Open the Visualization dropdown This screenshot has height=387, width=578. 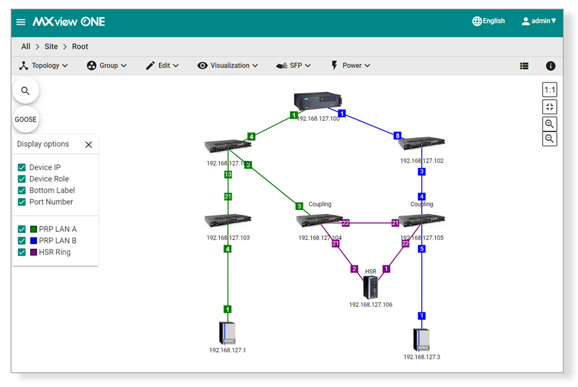pos(227,66)
